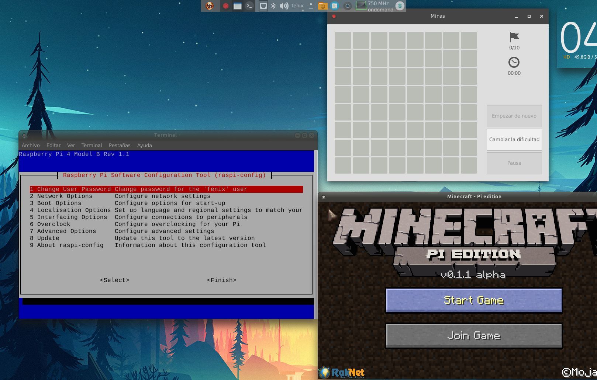Click the blue notes icon in panel

(335, 6)
